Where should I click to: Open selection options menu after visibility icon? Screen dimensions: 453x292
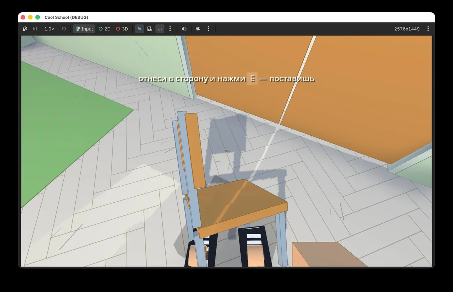click(170, 29)
